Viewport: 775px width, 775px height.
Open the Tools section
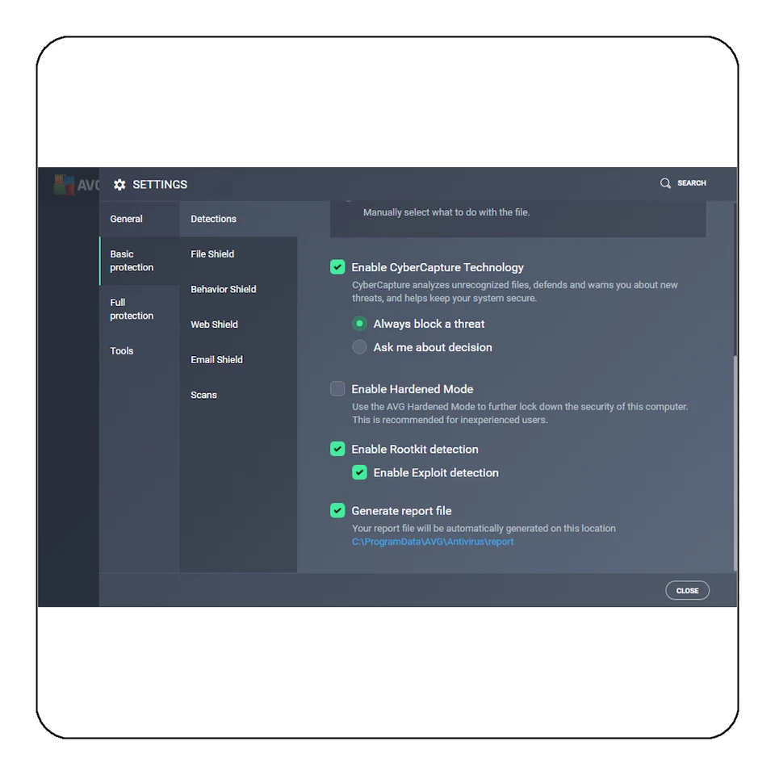[121, 350]
